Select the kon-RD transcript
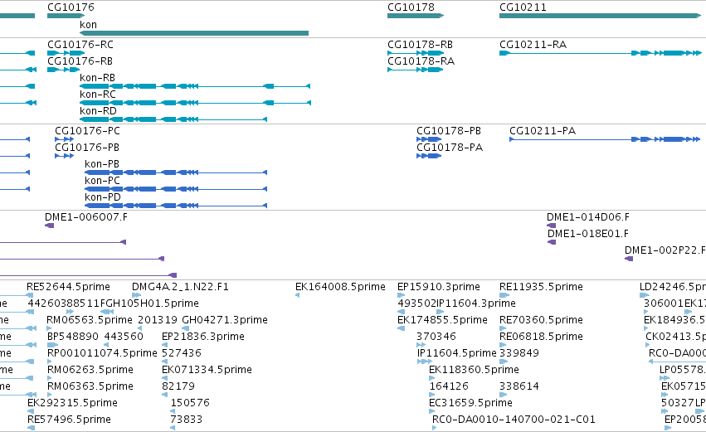This screenshot has height=432, width=706. [173, 119]
